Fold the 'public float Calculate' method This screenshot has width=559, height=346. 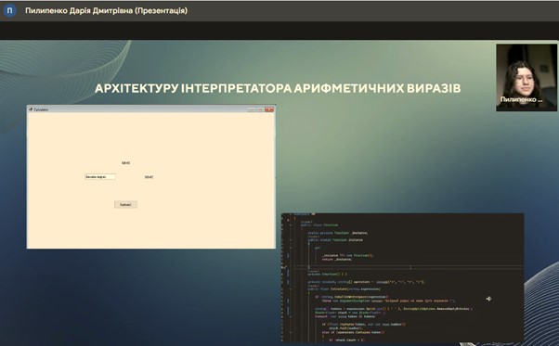[x=291, y=289]
